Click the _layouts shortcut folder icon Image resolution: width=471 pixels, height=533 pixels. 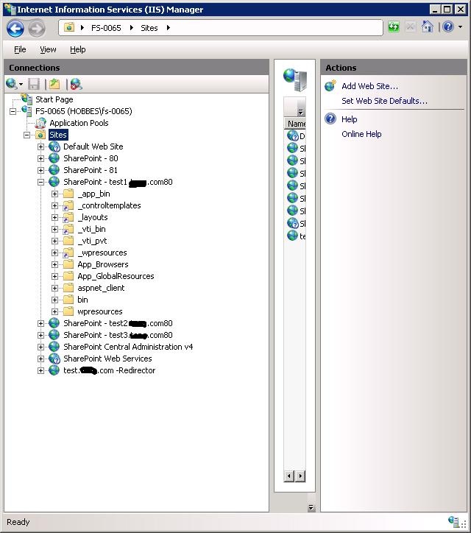tap(68, 217)
